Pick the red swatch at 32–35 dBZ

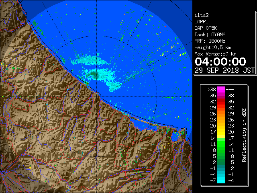click(221, 102)
